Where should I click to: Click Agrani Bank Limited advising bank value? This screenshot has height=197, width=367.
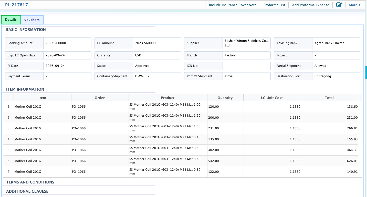point(329,43)
